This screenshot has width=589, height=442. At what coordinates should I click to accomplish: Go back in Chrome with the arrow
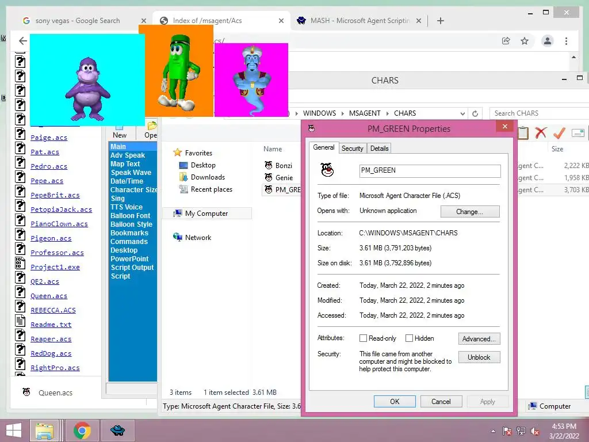[23, 41]
